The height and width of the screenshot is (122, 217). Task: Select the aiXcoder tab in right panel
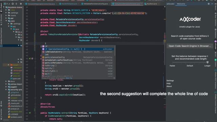tap(170, 4)
